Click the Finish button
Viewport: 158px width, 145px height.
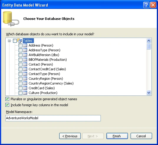pyautogui.click(x=117, y=136)
